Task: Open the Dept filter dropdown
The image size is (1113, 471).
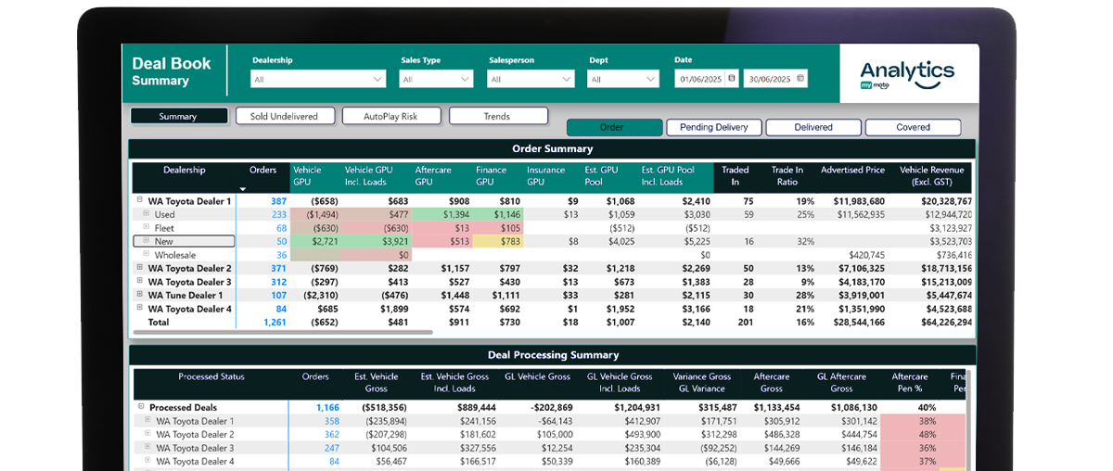Action: click(x=624, y=79)
